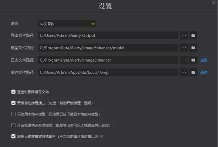Uncheck delete cache files on exit
Image resolution: width=218 pixels, height=147 pixels.
[x=13, y=92]
